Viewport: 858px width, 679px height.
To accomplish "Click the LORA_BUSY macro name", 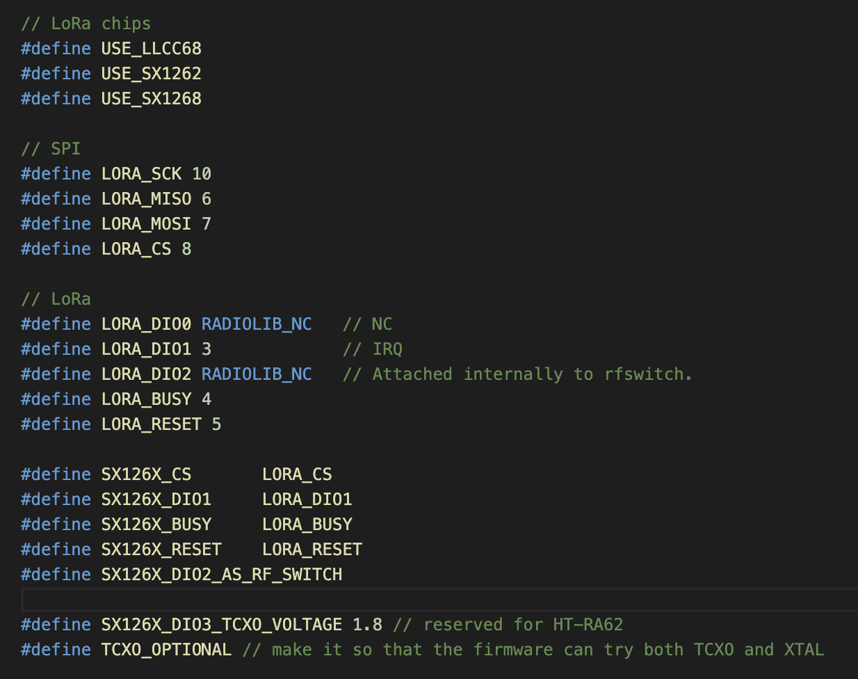I will (146, 399).
